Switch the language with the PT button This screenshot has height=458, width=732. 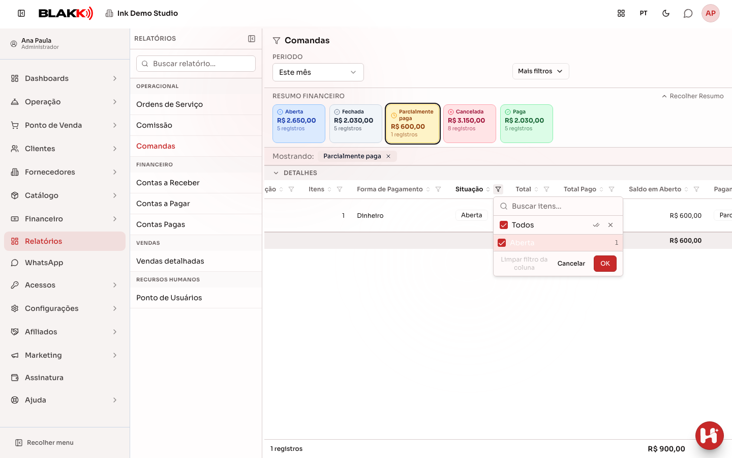pyautogui.click(x=644, y=13)
